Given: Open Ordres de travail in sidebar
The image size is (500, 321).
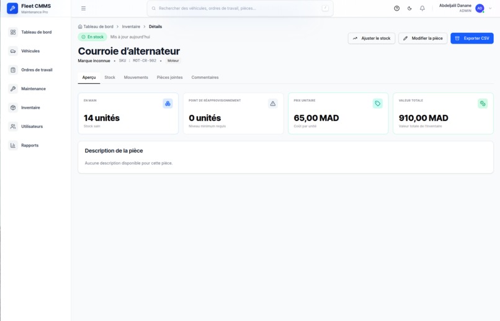Looking at the screenshot, I should (37, 70).
